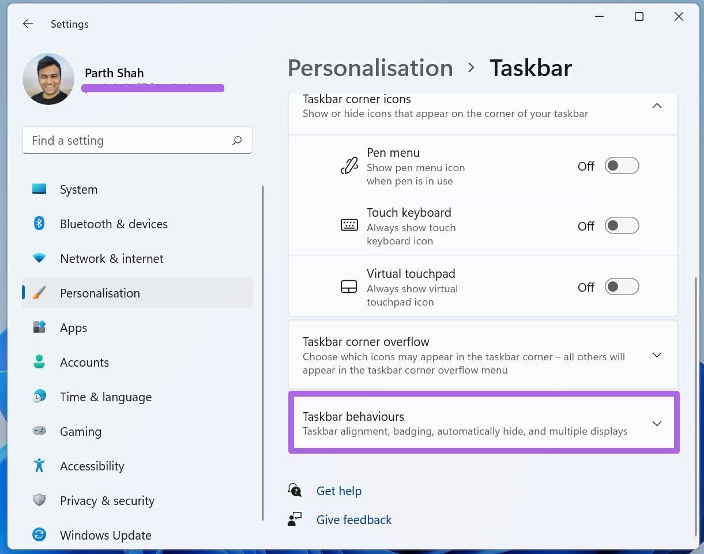Maximize the Settings window
The height and width of the screenshot is (554, 704).
639,17
